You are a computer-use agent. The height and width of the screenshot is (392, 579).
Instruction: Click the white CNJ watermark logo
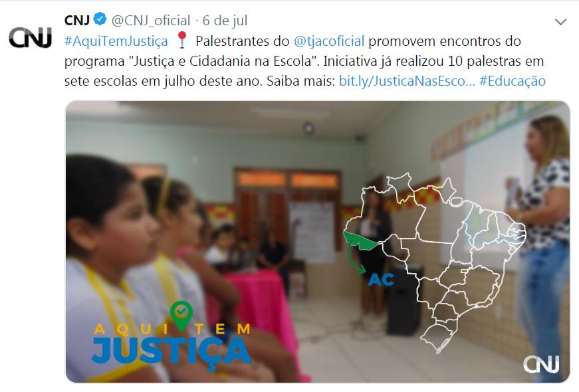tap(541, 364)
